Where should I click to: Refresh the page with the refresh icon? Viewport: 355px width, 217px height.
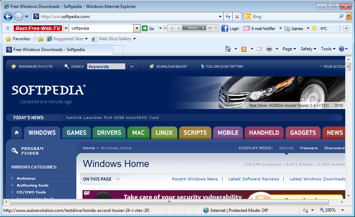(228, 17)
